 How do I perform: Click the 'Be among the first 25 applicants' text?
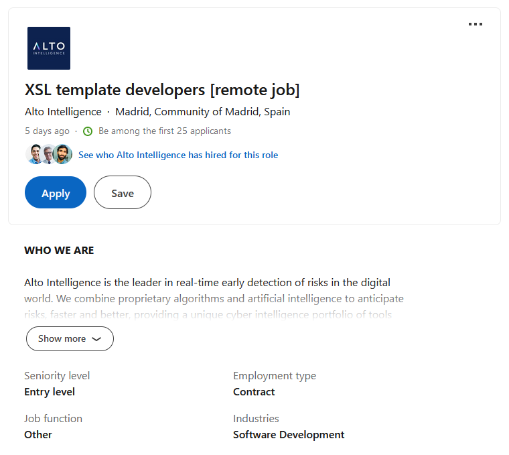[165, 131]
